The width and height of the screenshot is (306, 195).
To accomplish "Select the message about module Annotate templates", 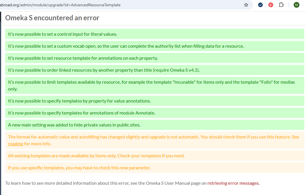I will click(154, 113).
